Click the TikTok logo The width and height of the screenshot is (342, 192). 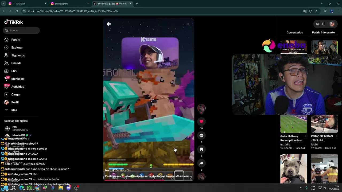(14, 22)
